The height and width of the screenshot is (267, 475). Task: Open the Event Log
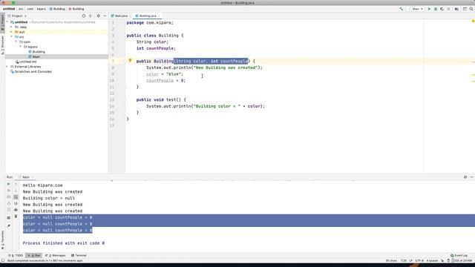point(459,255)
